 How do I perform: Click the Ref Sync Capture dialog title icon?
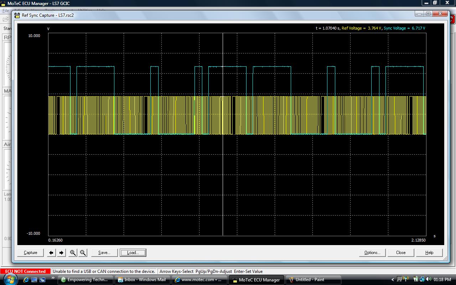17,15
